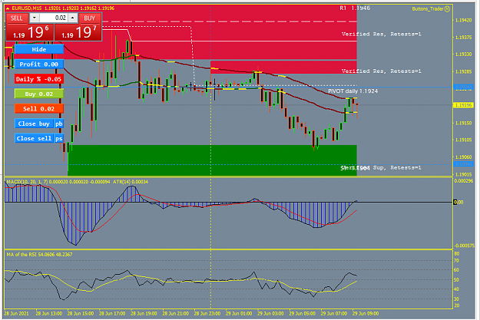Click the Profit 0.00 label
The height and width of the screenshot is (320, 480).
click(x=39, y=64)
